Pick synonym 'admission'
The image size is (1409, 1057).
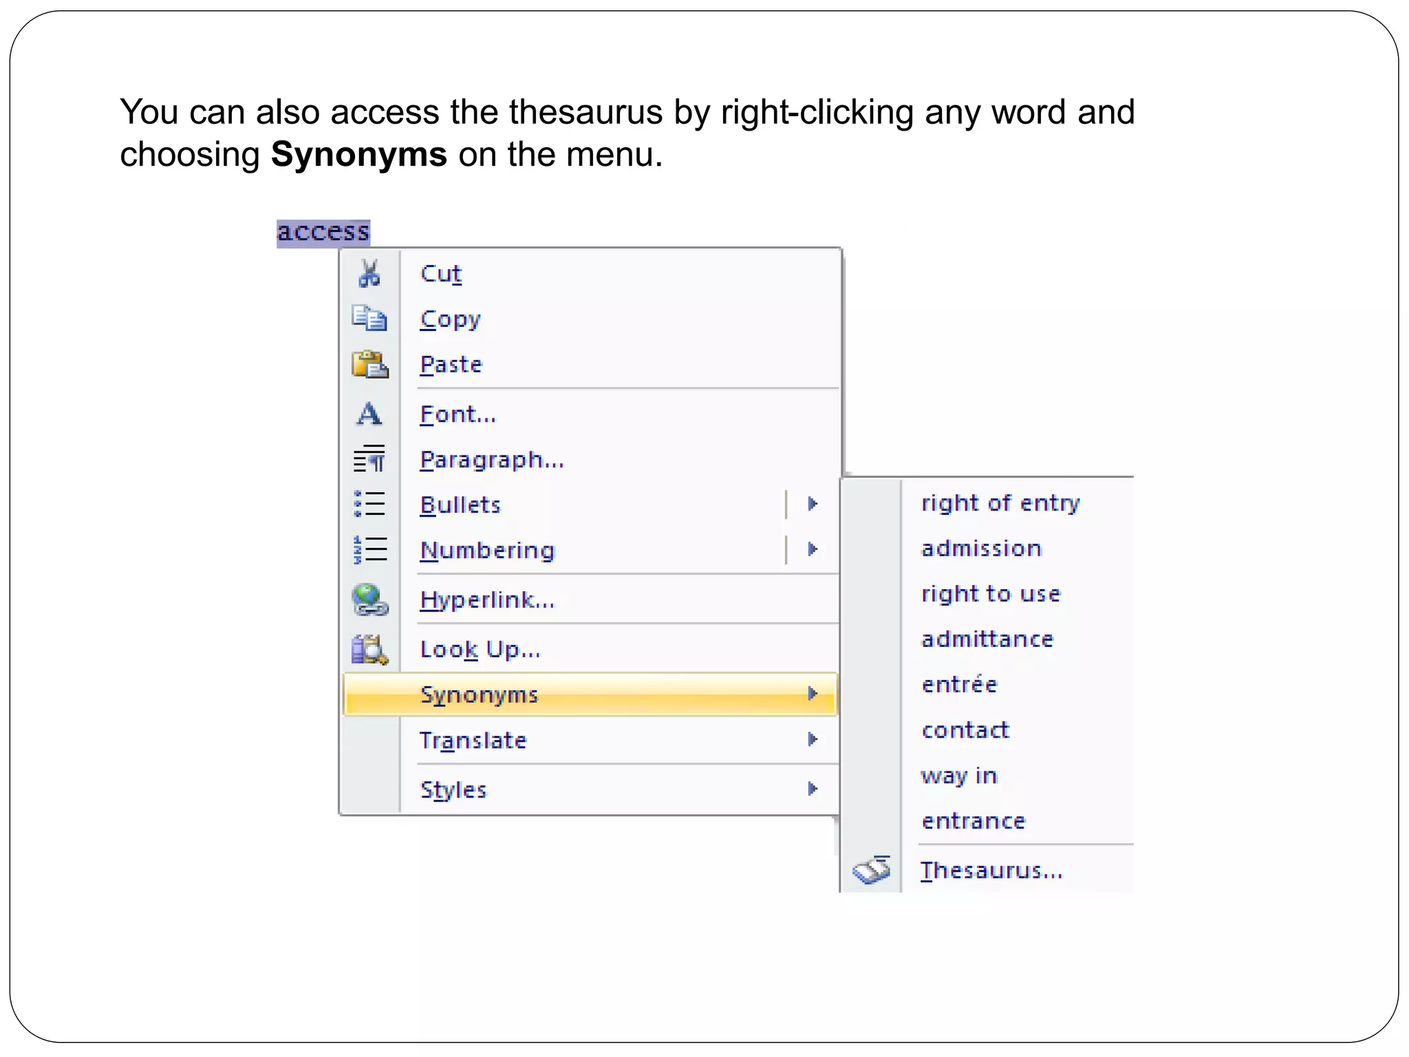pyautogui.click(x=982, y=548)
